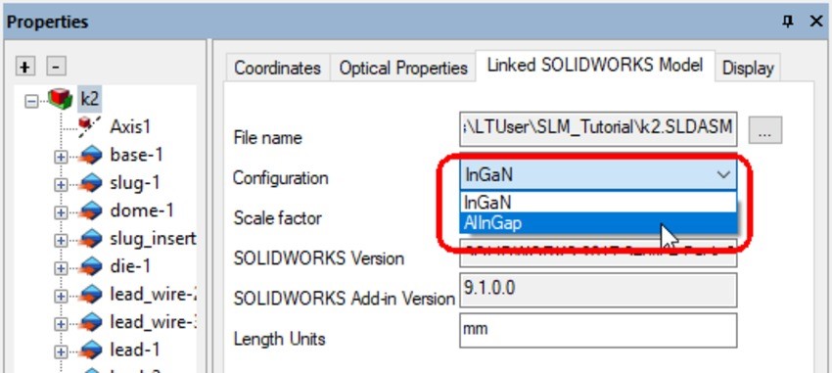Click the dome-1 part icon
The width and height of the screenshot is (832, 373).
pos(91,211)
